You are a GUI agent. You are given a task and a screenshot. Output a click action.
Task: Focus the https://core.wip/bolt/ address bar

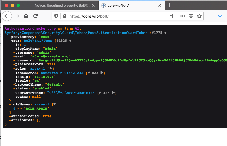pyautogui.click(x=89, y=16)
